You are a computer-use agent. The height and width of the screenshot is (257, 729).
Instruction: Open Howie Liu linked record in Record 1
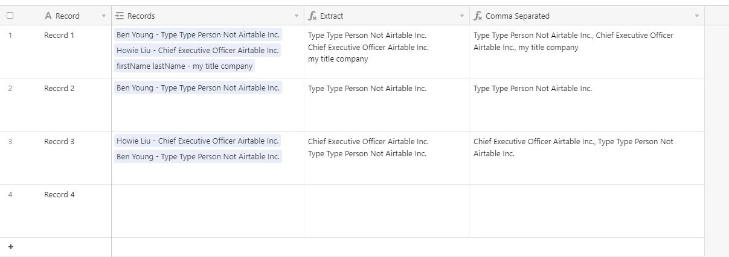(198, 51)
